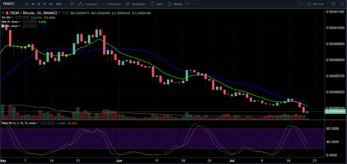Remove the Stoch RSI indicator

coord(53,123)
